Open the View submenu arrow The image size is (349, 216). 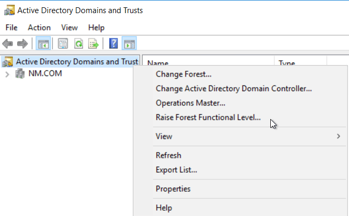pos(339,136)
